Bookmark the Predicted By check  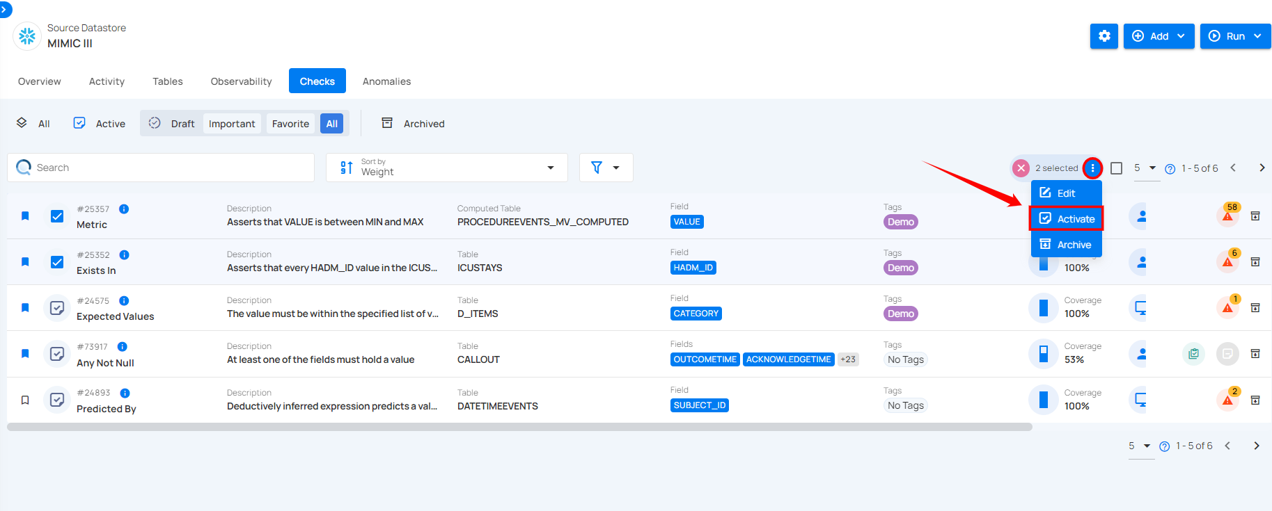coord(25,400)
